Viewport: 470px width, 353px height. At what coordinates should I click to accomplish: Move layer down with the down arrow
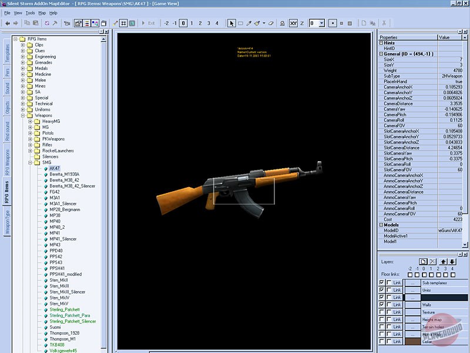(x=452, y=261)
